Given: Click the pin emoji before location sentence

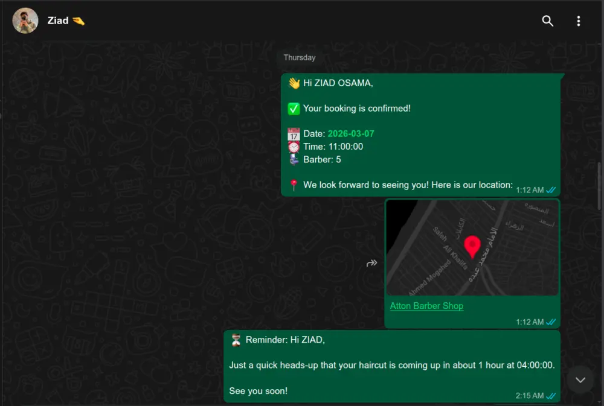Looking at the screenshot, I should point(294,185).
